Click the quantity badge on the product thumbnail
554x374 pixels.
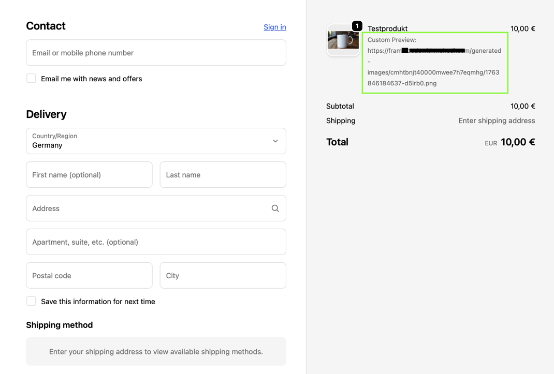pyautogui.click(x=357, y=25)
